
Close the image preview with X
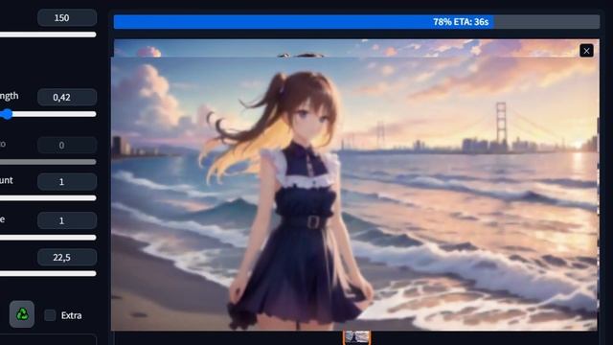pos(586,51)
